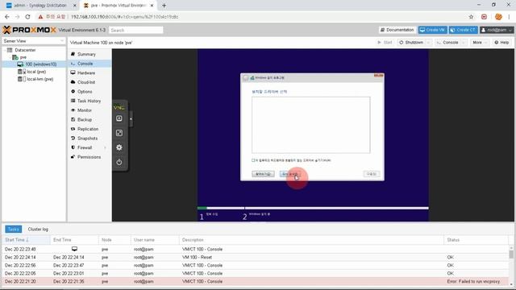
Task: Bookmark this page star icon
Action: 471,17
